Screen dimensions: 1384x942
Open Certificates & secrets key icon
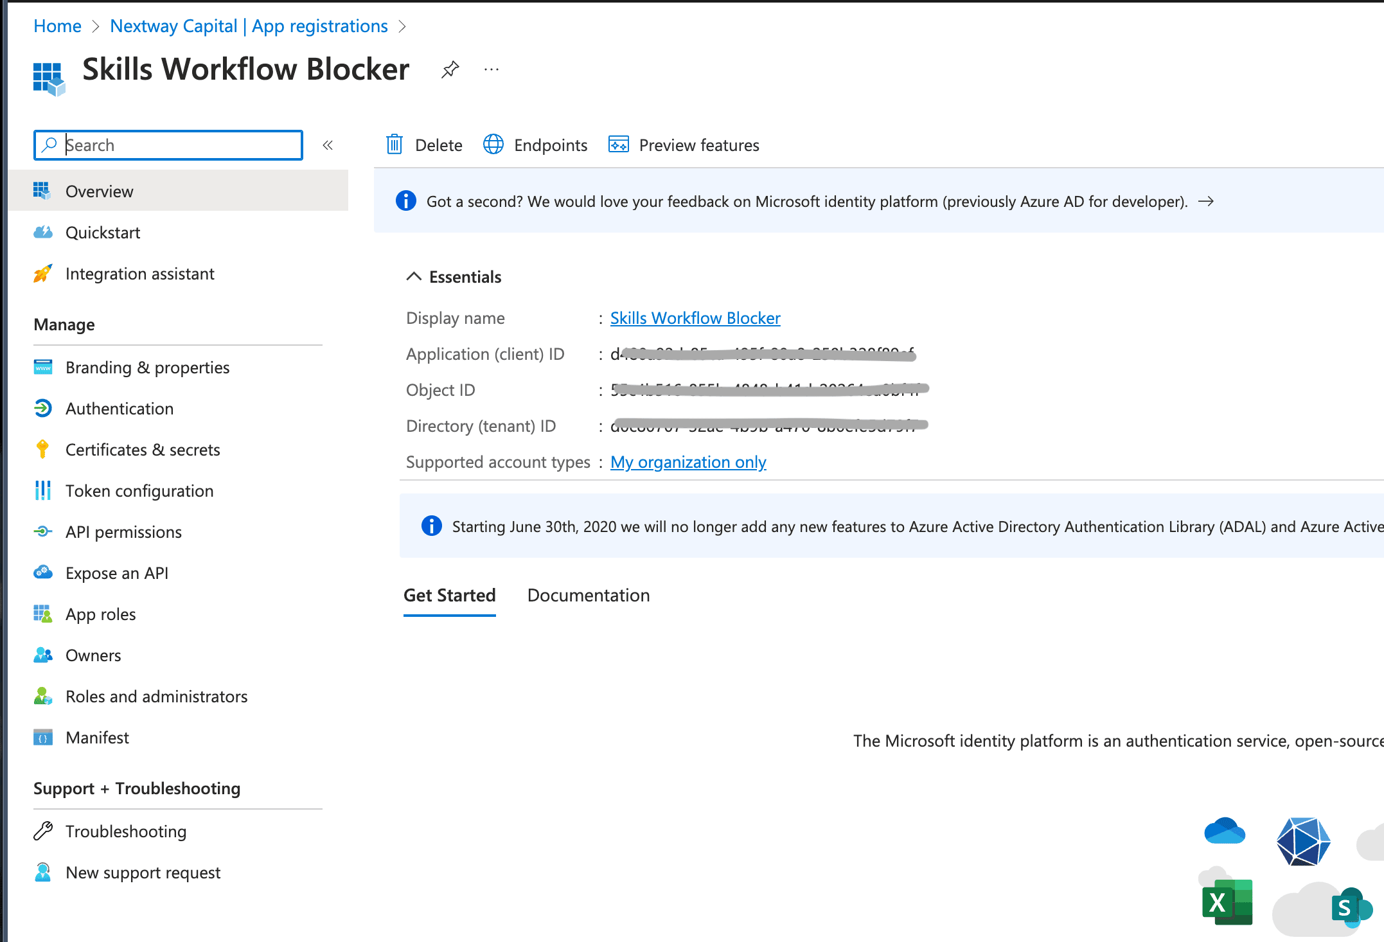pos(42,449)
